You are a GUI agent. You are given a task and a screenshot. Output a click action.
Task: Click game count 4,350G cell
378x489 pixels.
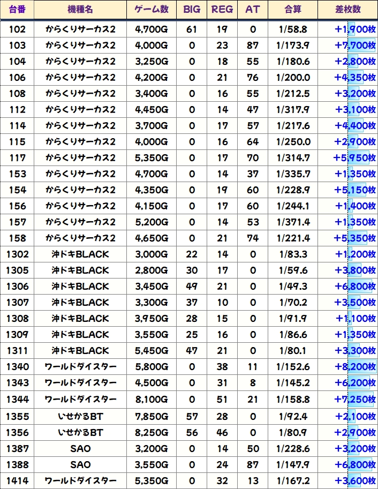[x=152, y=190]
